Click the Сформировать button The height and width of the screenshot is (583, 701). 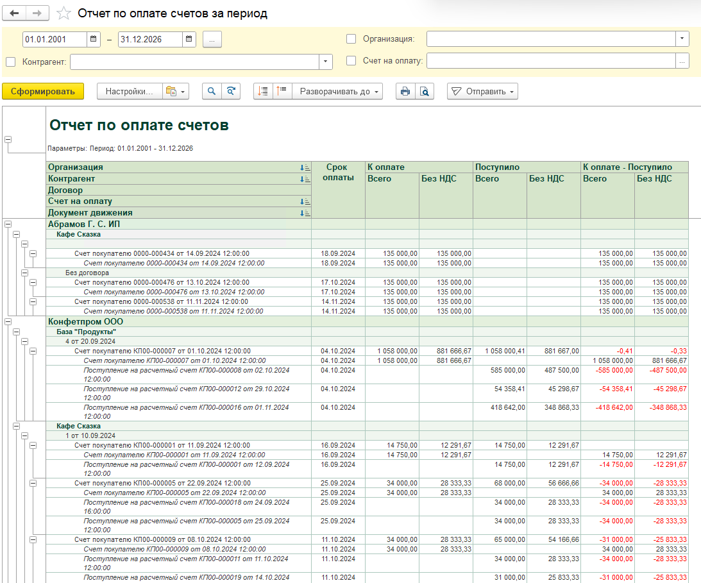coord(43,91)
